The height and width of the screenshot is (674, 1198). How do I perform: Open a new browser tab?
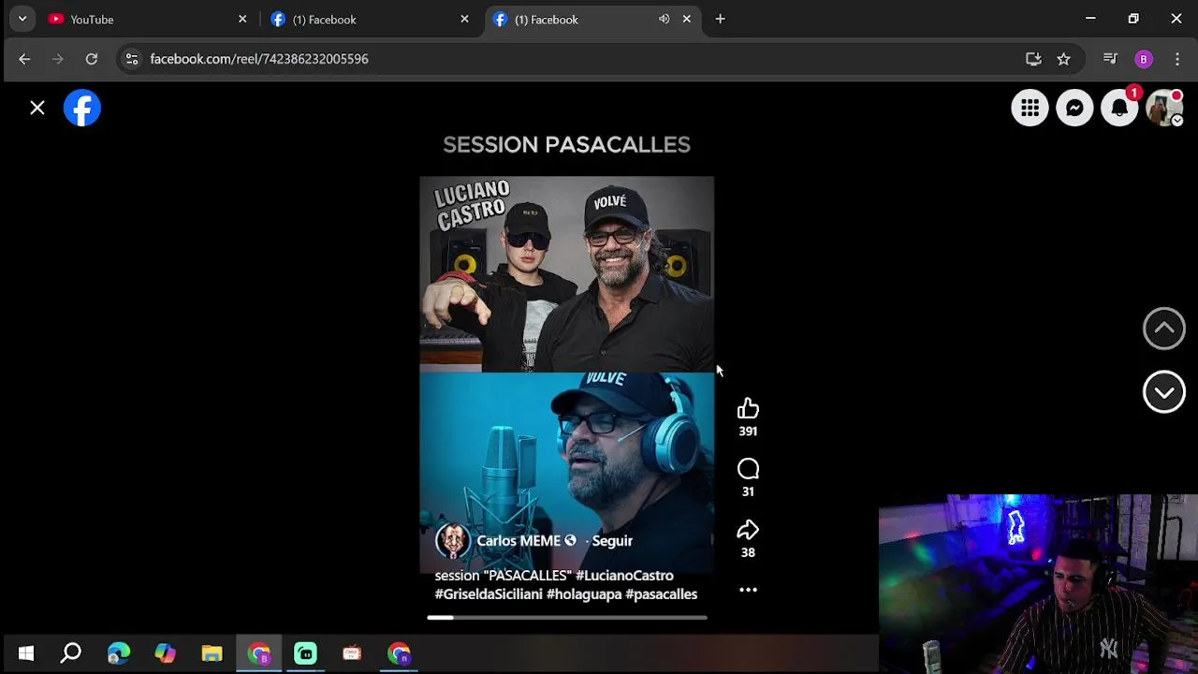pyautogui.click(x=720, y=19)
